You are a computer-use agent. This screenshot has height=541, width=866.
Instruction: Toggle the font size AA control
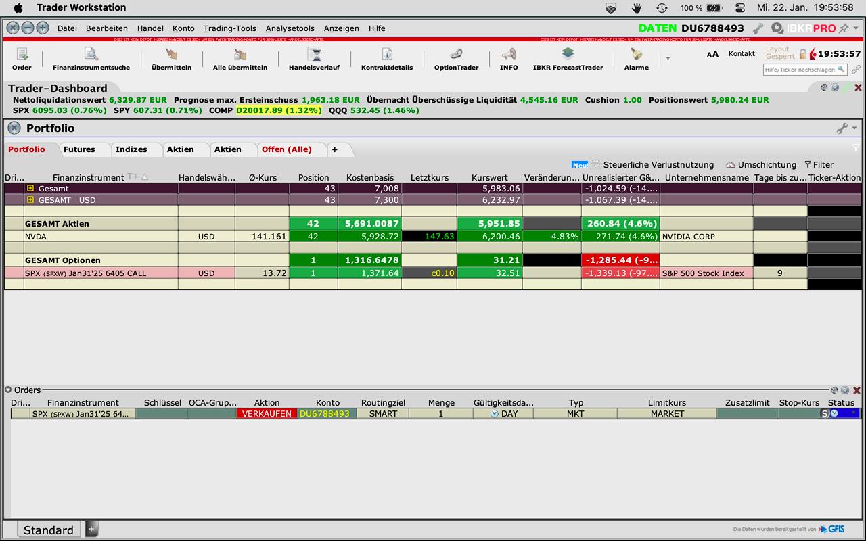712,54
